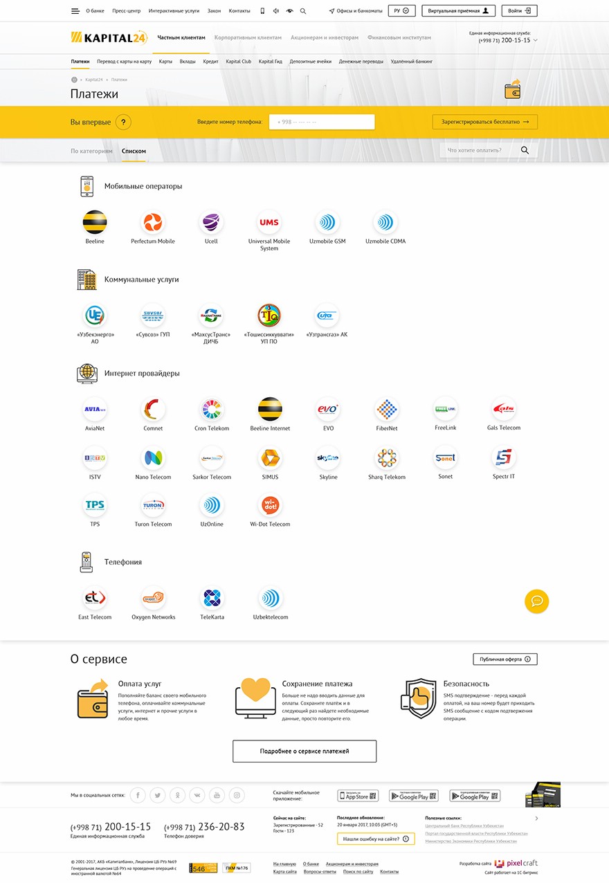Select Turon Telecom icon
The height and width of the screenshot is (883, 609).
pyautogui.click(x=153, y=505)
